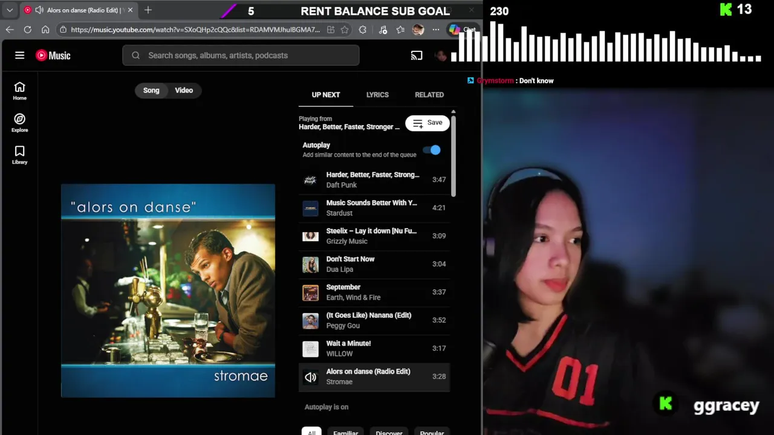Screen dimensions: 774x435
Task: Select the UP NEXT tab
Action: [326, 95]
